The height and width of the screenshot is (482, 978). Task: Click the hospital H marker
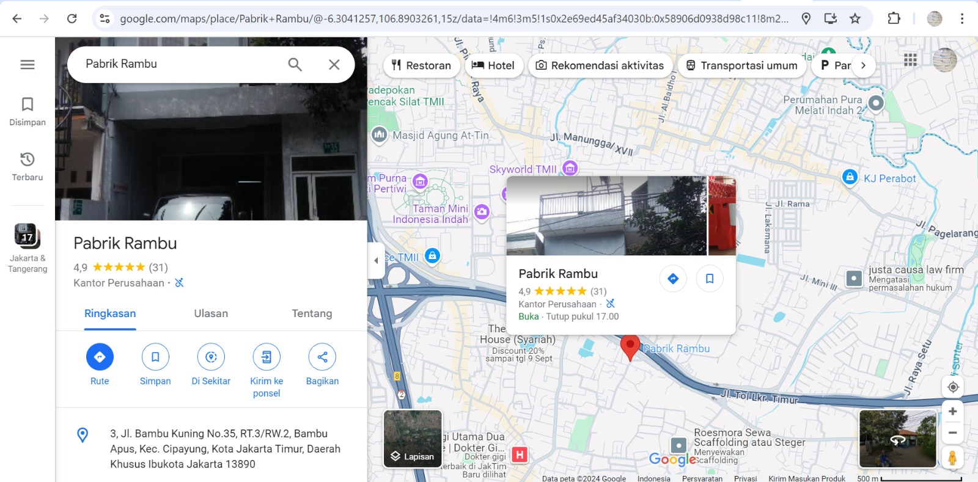520,455
